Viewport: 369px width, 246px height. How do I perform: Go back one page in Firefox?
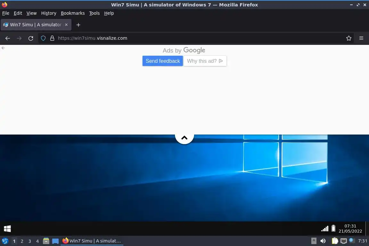pos(8,38)
